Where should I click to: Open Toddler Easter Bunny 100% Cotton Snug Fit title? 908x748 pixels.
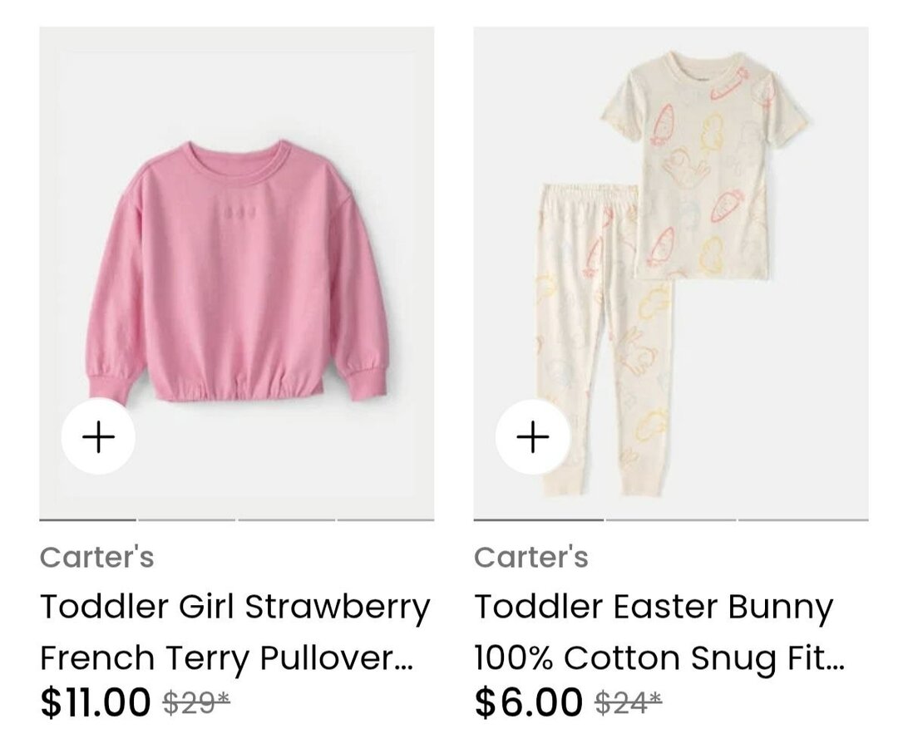(x=659, y=632)
